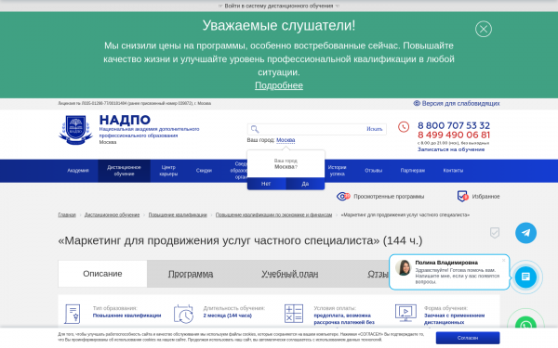Click the НАДПО academy name heading
The width and height of the screenshot is (558, 348).
coord(125,120)
